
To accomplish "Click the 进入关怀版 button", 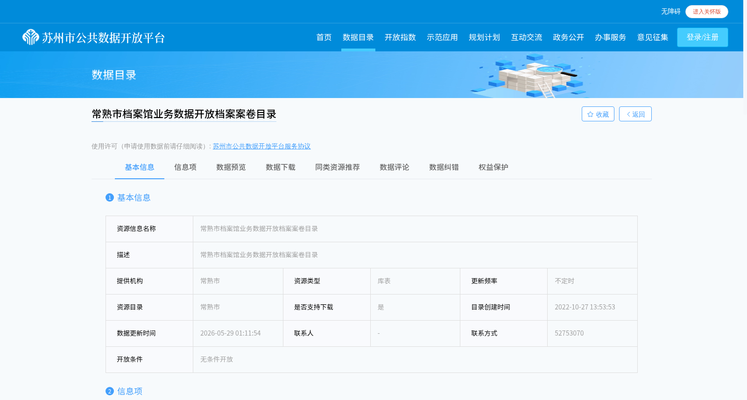I will click(x=707, y=12).
